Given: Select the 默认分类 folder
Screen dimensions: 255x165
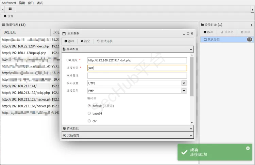Looking at the screenshot, I should coord(227,40).
